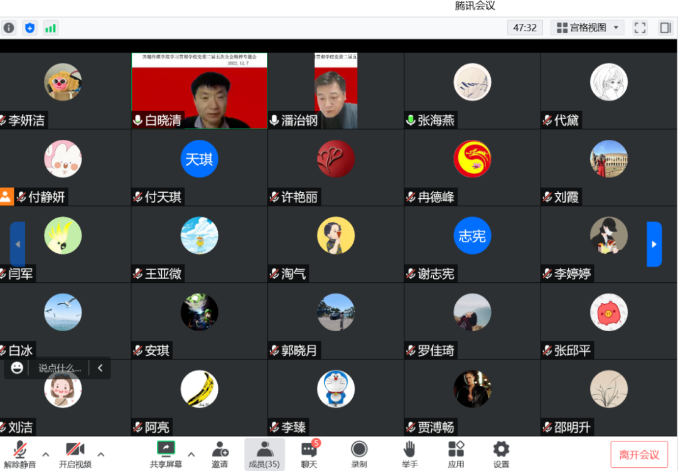Toggle the right sidebar panel icon
This screenshot has height=471, width=678.
[665, 28]
